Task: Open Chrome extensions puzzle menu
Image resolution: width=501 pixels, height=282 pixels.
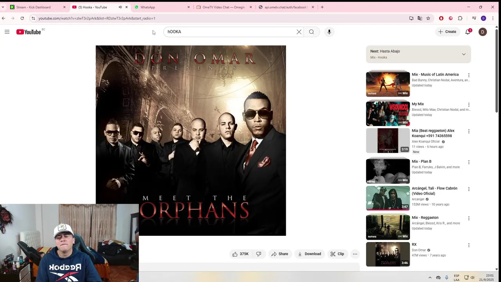Action: click(x=460, y=18)
